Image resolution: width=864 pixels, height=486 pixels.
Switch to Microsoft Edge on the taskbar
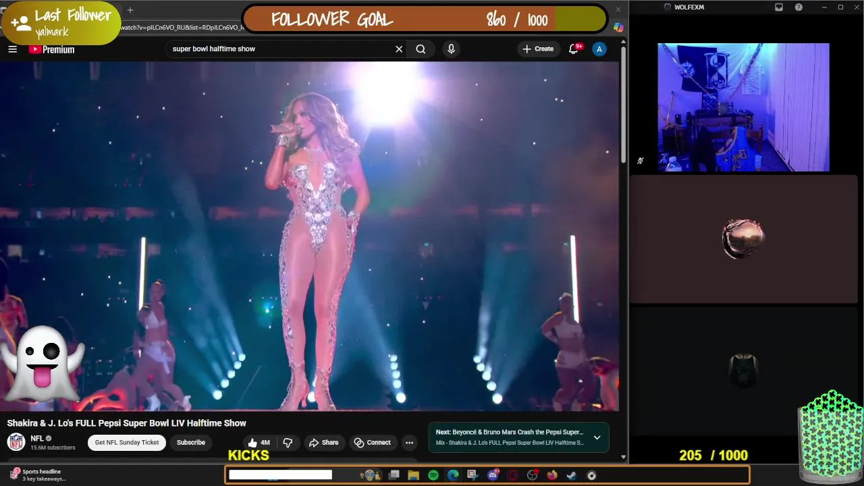(453, 475)
